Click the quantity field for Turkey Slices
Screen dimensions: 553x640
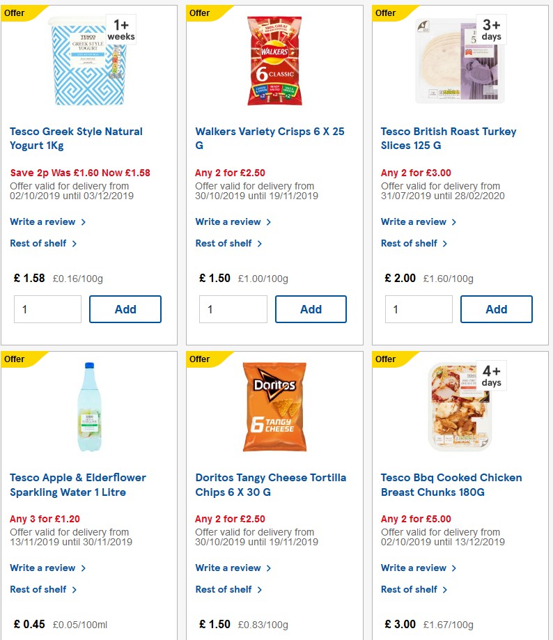click(x=418, y=309)
